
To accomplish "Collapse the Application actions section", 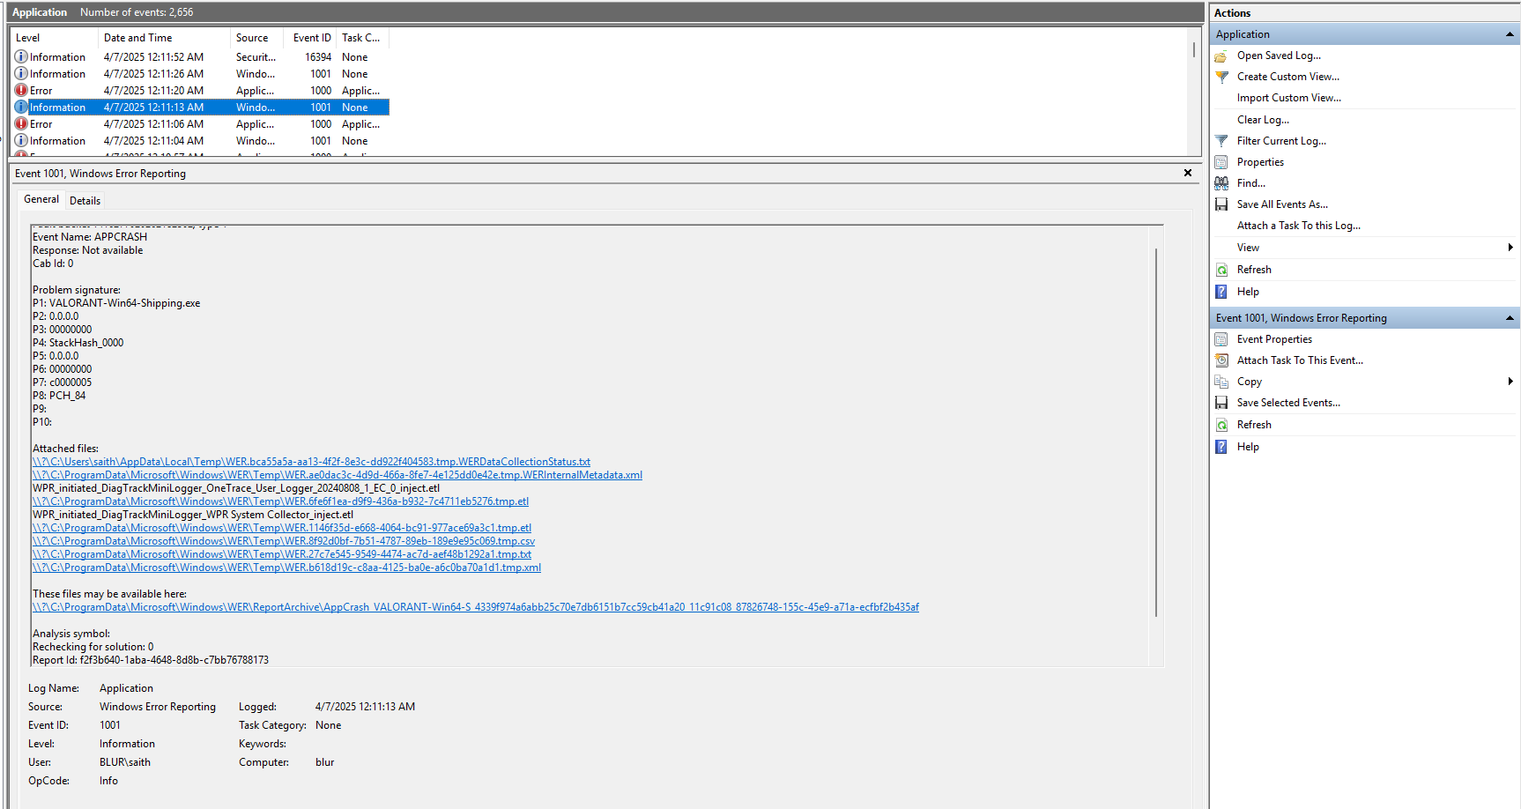I will (1510, 34).
